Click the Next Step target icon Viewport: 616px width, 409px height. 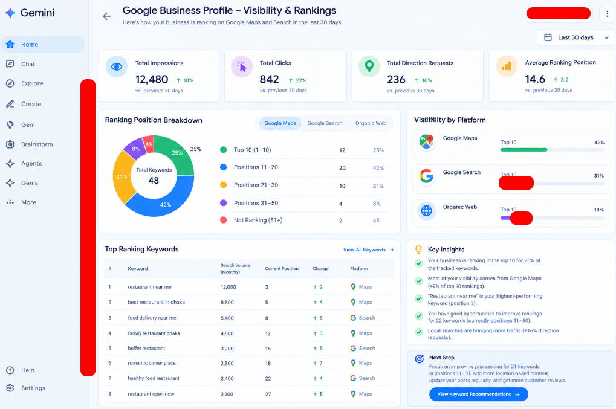tap(419, 358)
